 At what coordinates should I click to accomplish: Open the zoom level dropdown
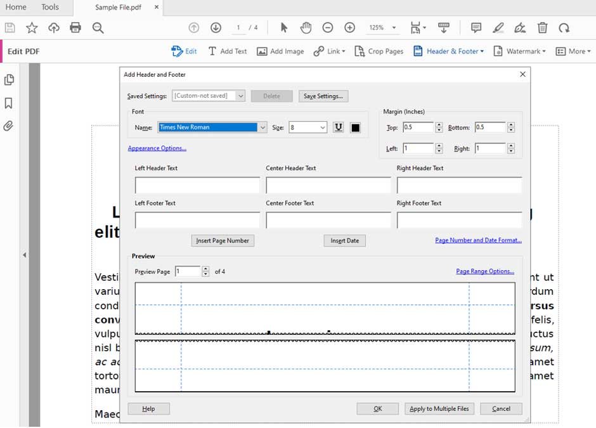pos(394,28)
